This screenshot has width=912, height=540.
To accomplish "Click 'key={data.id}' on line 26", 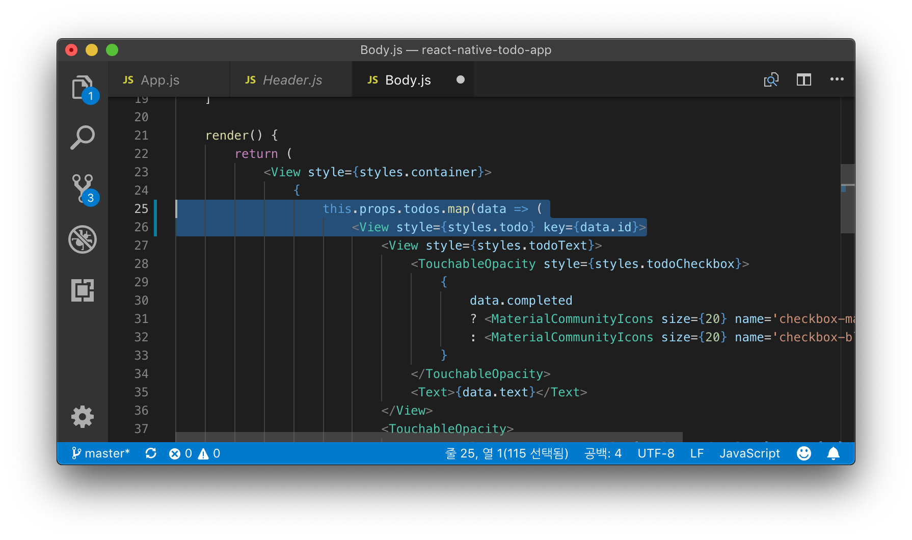I will click(591, 227).
